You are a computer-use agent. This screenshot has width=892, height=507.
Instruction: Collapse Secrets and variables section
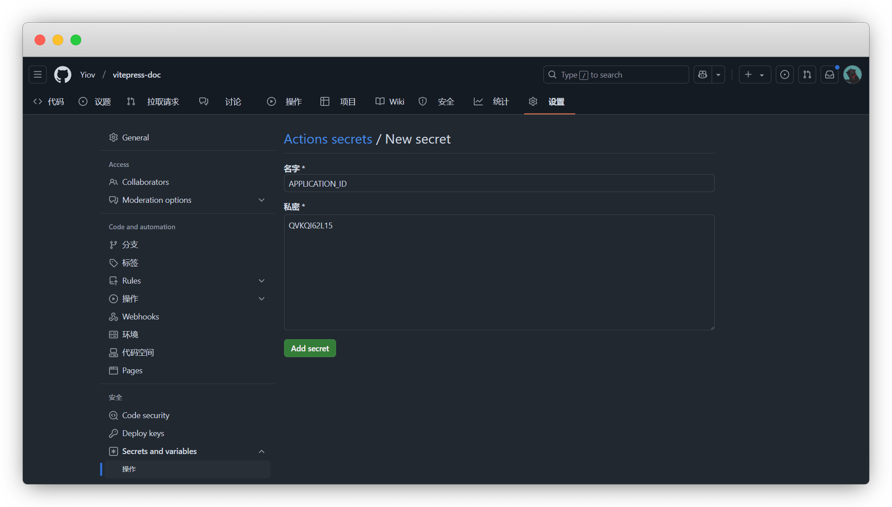click(262, 451)
